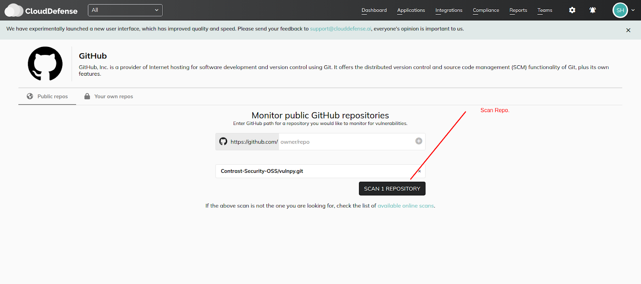
Task: Click the plus icon to add repository
Action: (x=419, y=141)
